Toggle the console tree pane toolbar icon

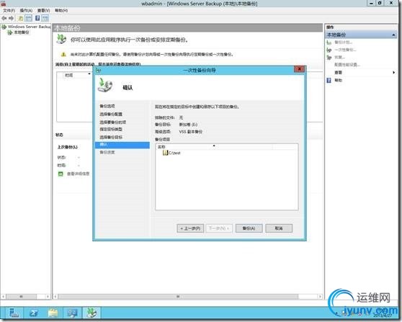(x=29, y=18)
